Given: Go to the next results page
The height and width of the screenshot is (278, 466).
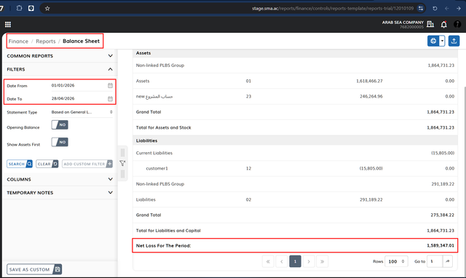Looking at the screenshot, I should (x=309, y=261).
